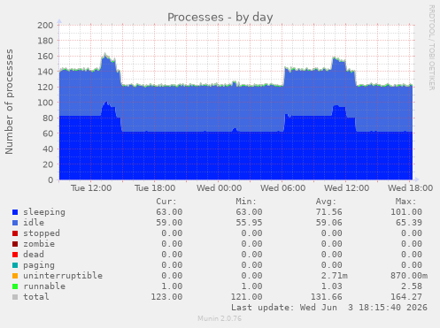Viewport: 440px width, 328px height.
Task: Click the runnable legend color swatch
Action: (x=15, y=286)
